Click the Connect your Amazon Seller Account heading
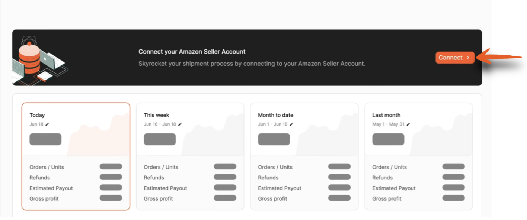Image resolution: width=527 pixels, height=220 pixels. (192, 52)
